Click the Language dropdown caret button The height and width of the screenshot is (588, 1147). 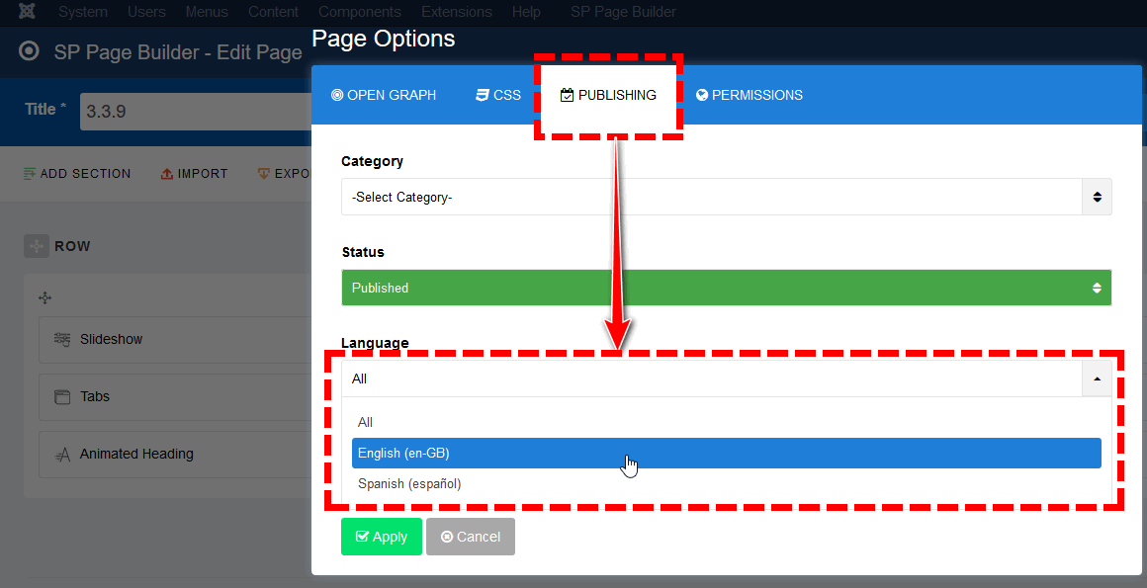point(1097,378)
